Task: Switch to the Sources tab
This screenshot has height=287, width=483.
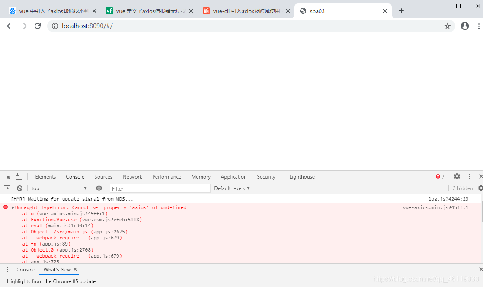Action: [x=103, y=177]
